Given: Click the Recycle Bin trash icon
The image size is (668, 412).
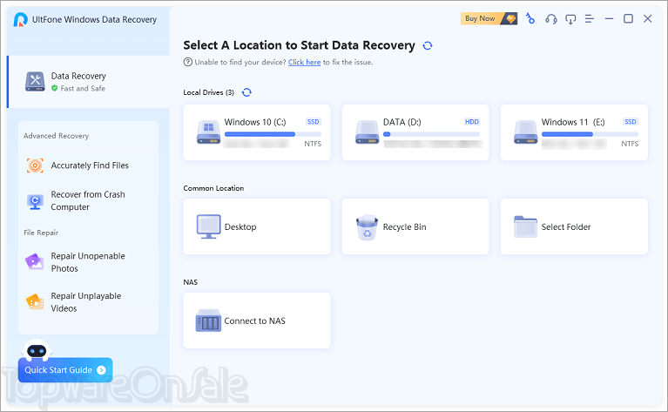Looking at the screenshot, I should click(367, 227).
